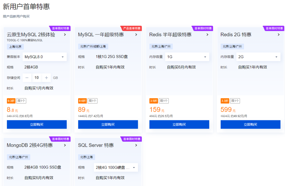The height and width of the screenshot is (186, 285).
Task: Click the 159元 price
Action: [157, 110]
